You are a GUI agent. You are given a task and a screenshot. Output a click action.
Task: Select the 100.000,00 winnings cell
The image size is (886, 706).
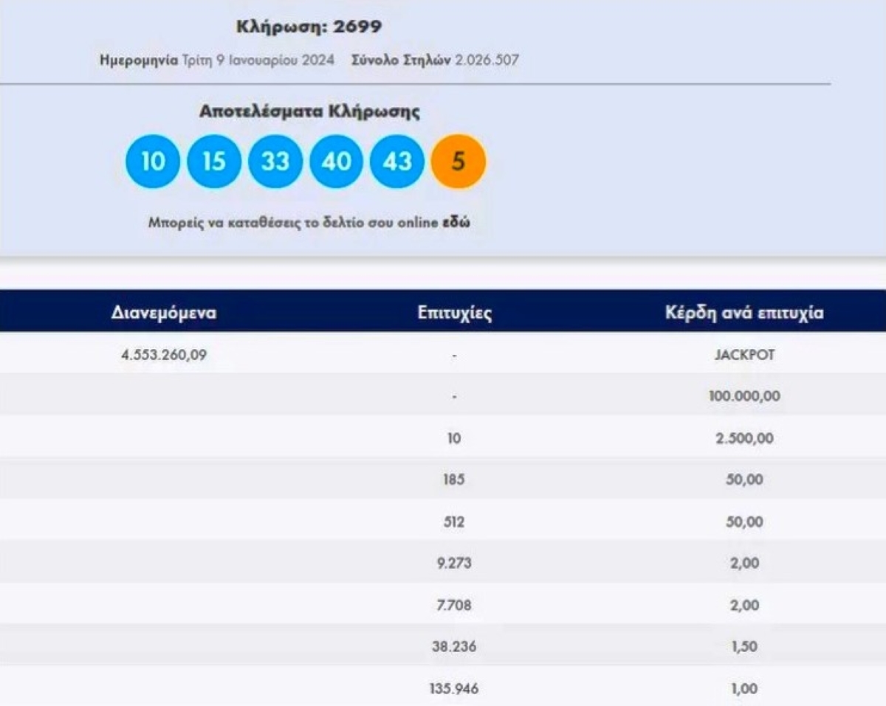point(744,397)
